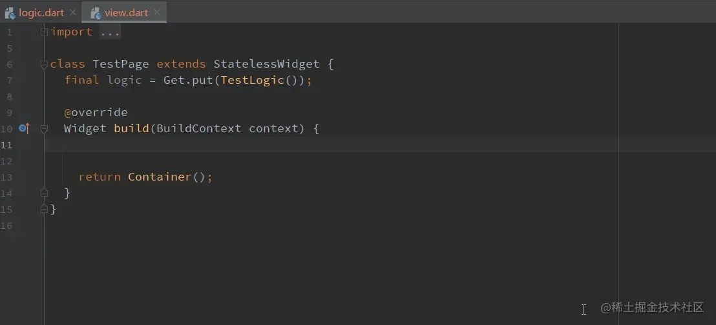The height and width of the screenshot is (325, 716).
Task: Close the logic.dart tab
Action: tap(73, 13)
